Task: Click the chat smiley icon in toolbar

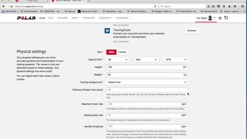Action: coord(235,7)
